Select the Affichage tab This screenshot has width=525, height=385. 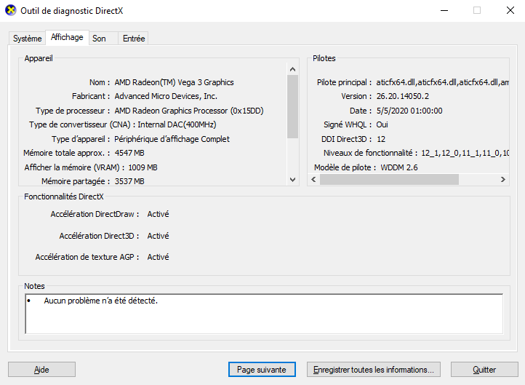pyautogui.click(x=67, y=37)
